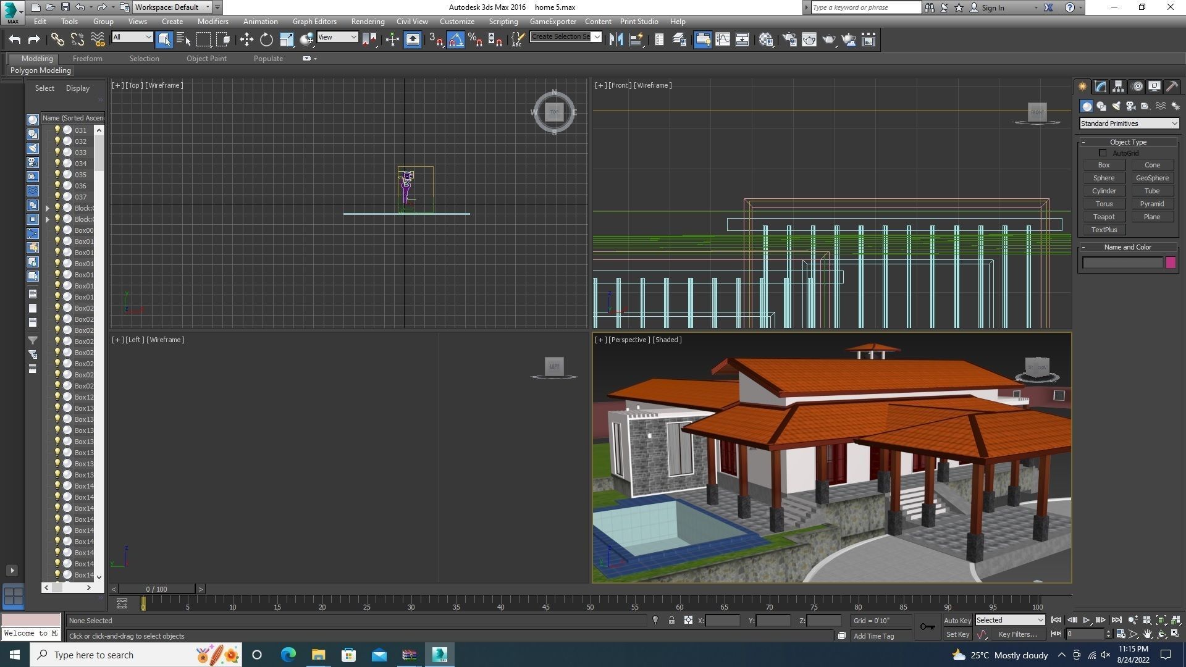Open the Customize menu
Viewport: 1186px width, 667px height.
456,22
